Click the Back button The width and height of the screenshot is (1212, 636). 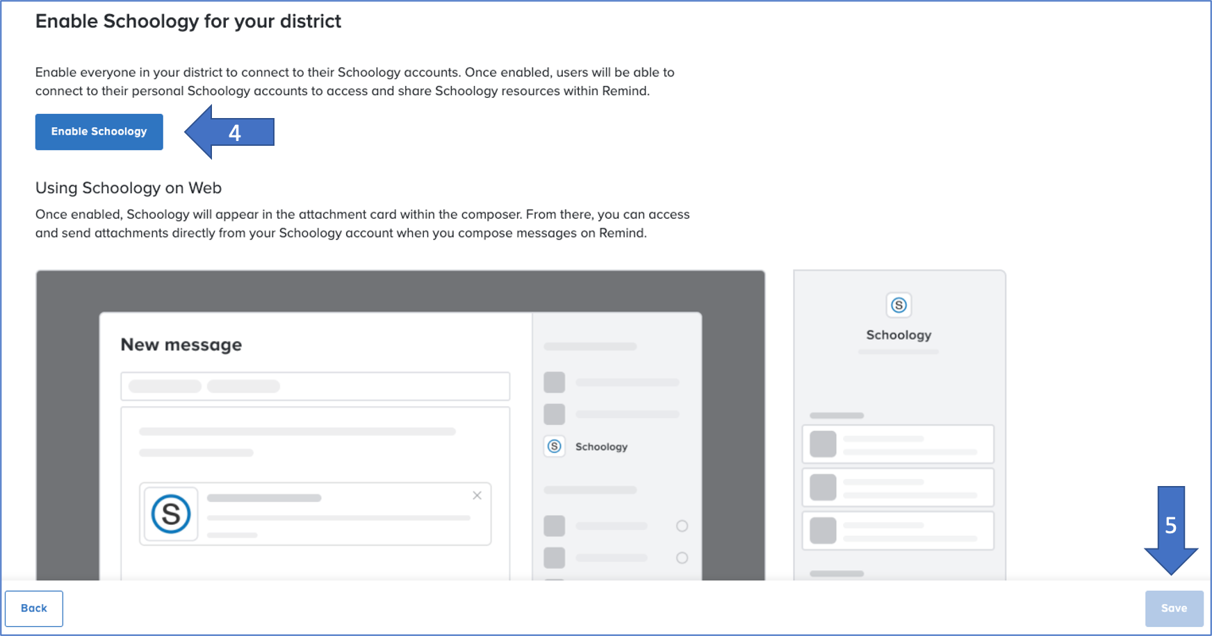point(34,608)
